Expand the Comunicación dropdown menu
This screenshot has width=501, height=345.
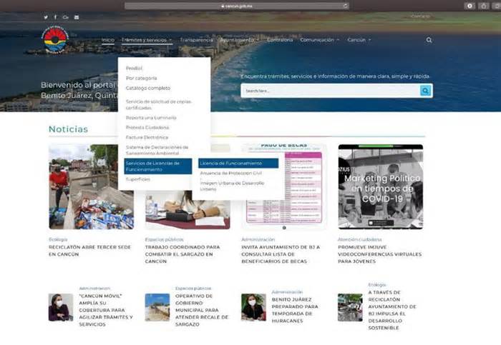point(319,40)
